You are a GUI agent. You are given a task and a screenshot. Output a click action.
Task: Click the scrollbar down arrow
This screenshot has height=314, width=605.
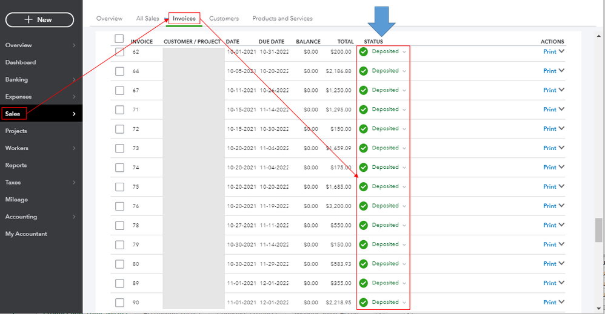click(598, 309)
